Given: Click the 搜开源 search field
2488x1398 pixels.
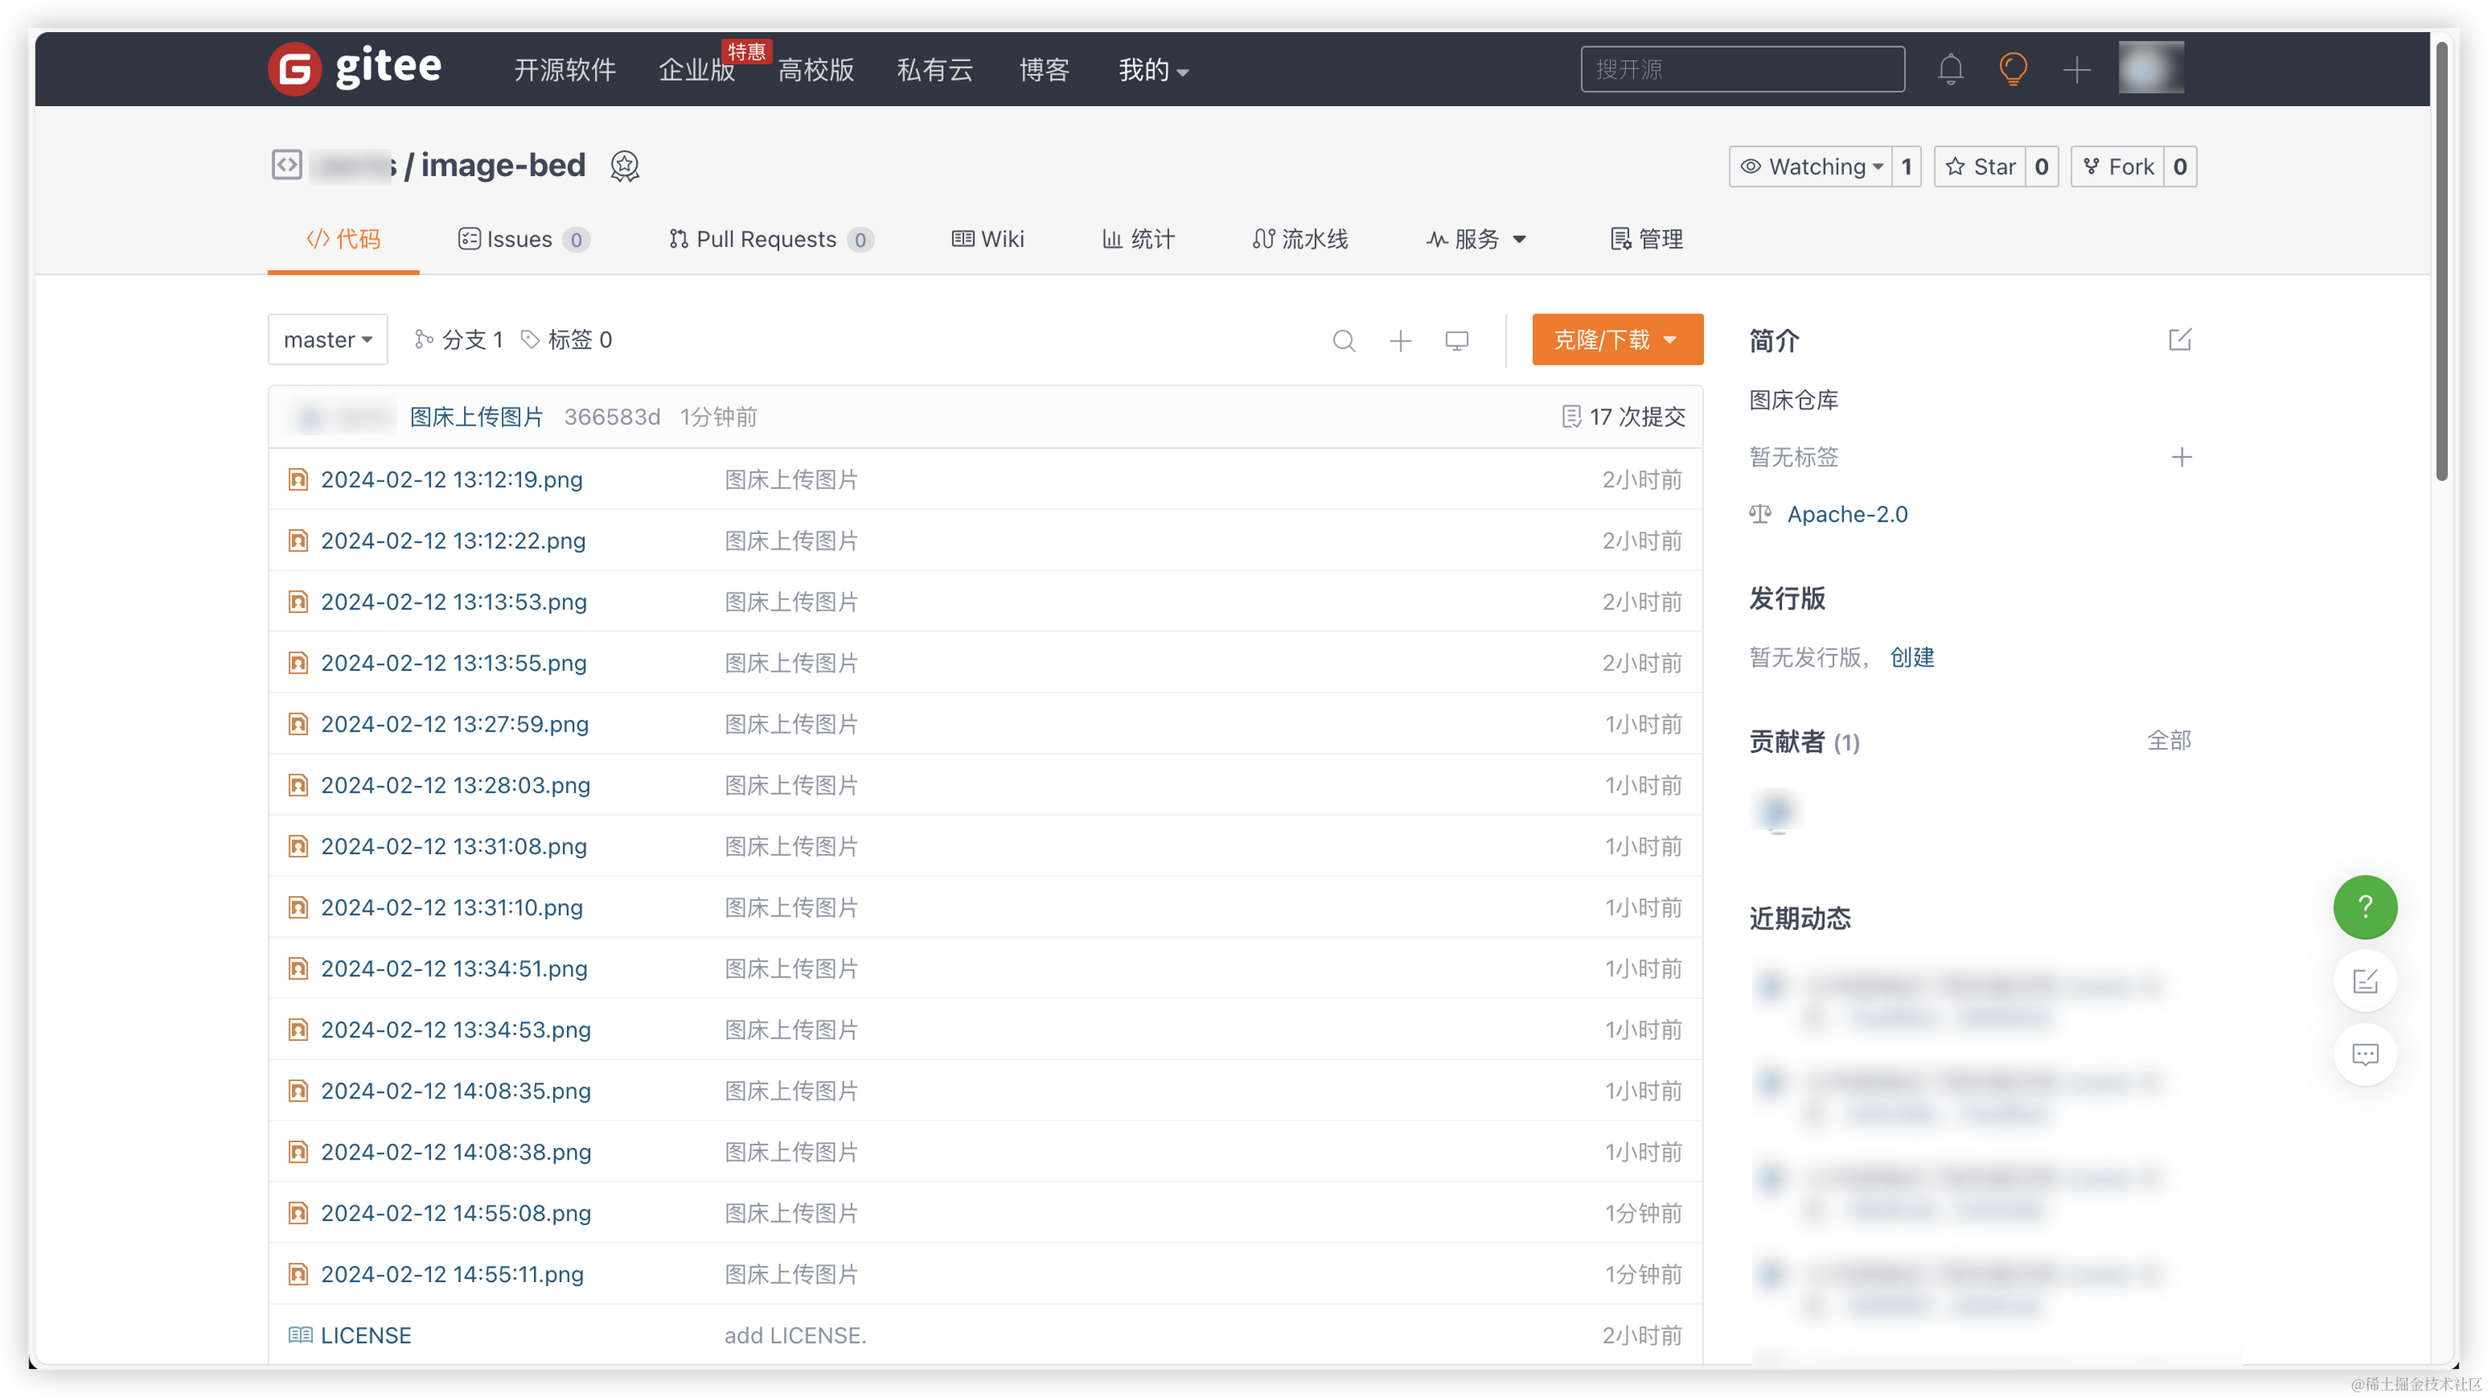Looking at the screenshot, I should 1742,70.
